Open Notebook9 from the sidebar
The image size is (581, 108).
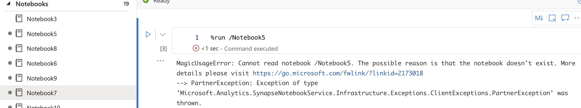42,78
